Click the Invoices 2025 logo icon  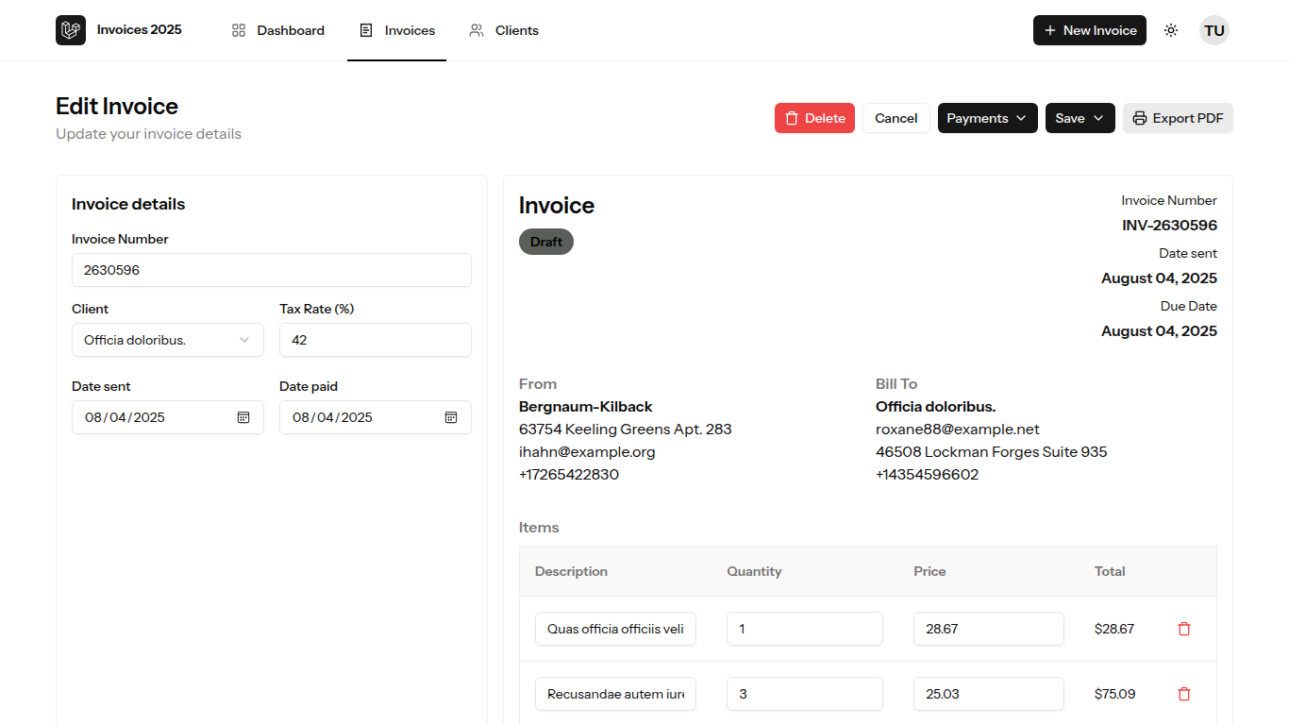click(x=71, y=30)
